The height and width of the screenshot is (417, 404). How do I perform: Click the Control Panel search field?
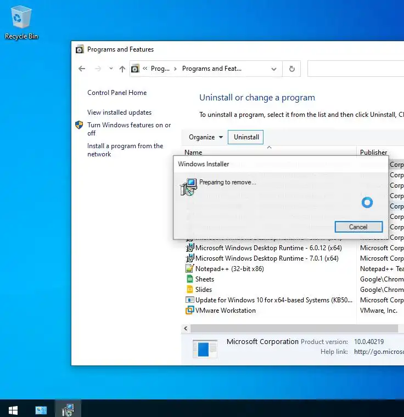[x=356, y=69]
